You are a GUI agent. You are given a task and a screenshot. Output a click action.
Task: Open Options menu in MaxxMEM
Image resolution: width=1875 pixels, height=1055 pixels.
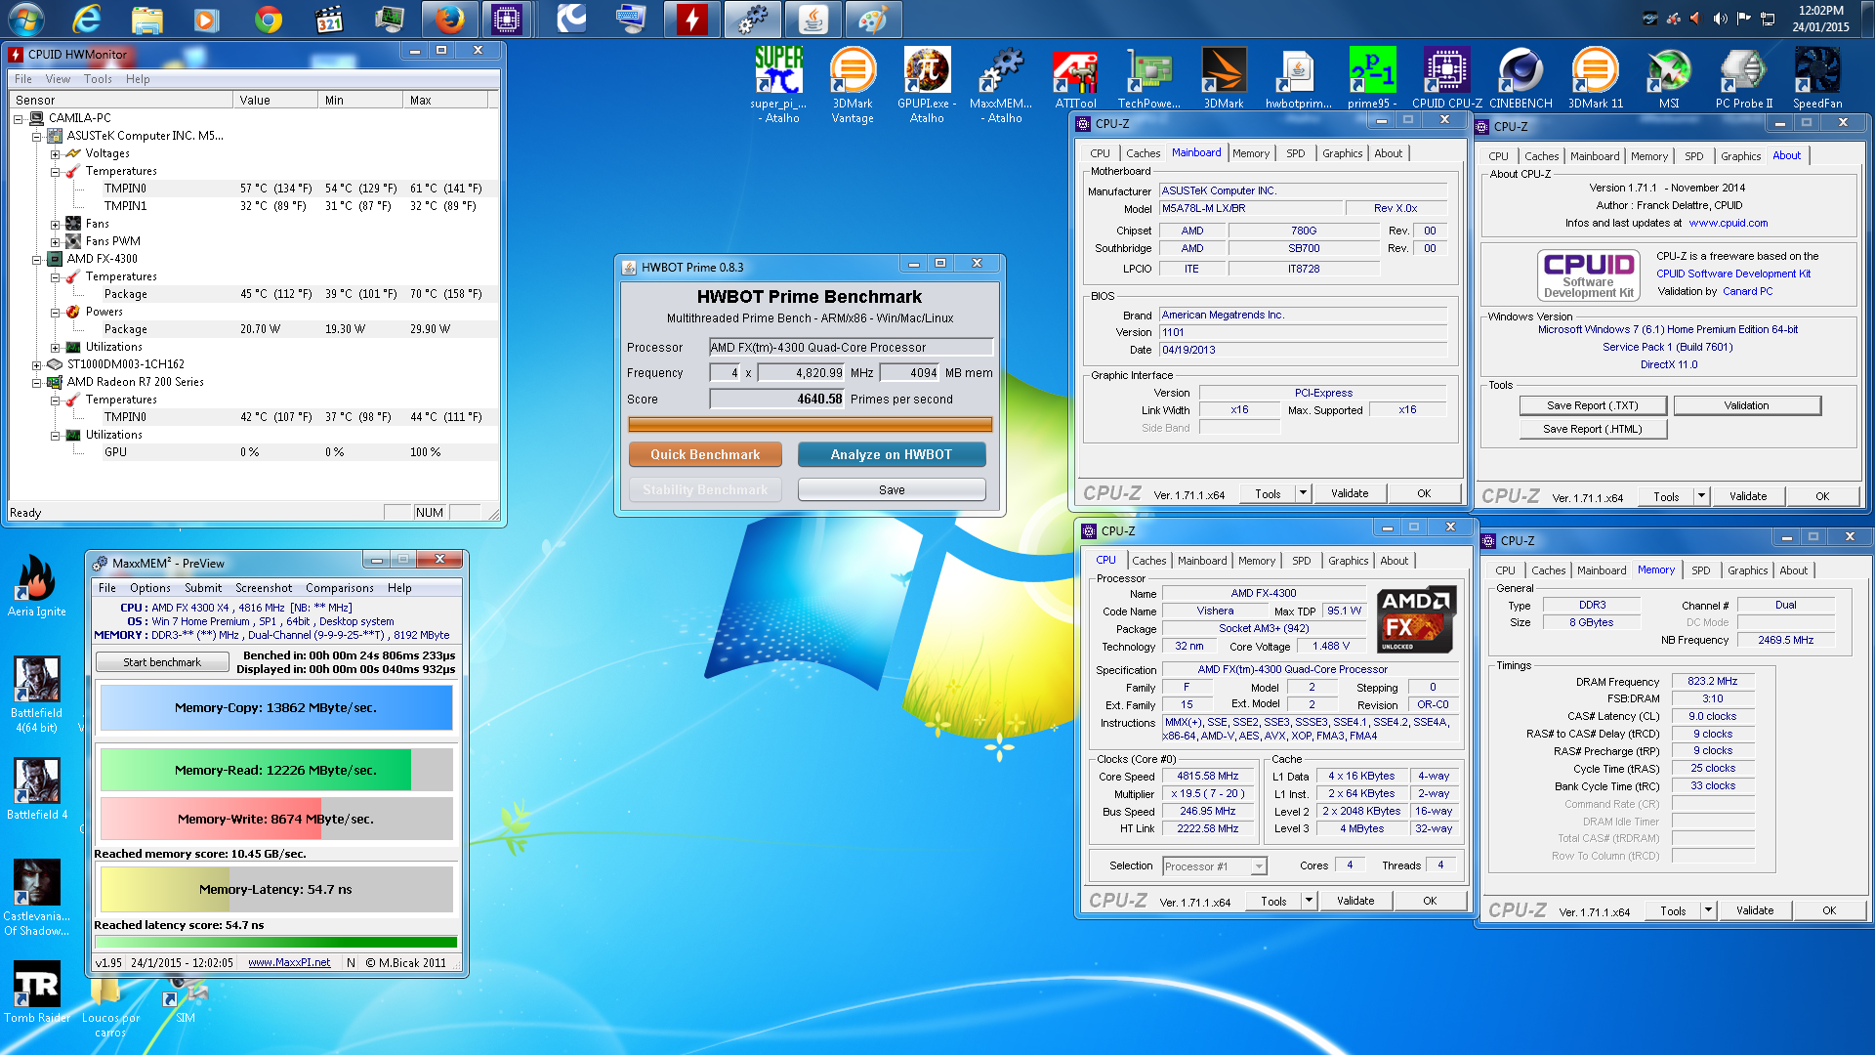click(x=150, y=588)
